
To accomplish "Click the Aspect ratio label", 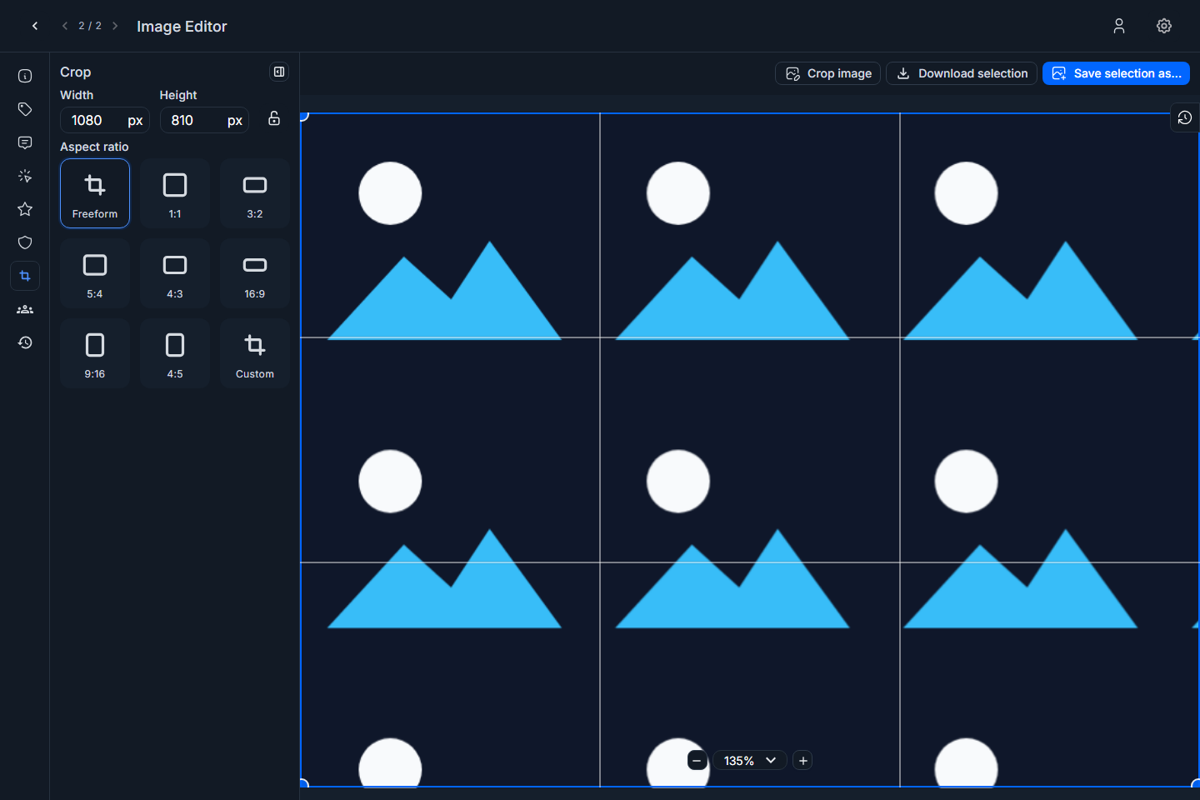I will 94,147.
